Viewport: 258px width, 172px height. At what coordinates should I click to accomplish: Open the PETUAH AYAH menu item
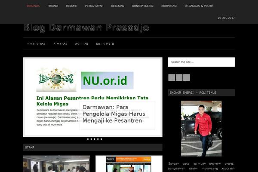94,6
